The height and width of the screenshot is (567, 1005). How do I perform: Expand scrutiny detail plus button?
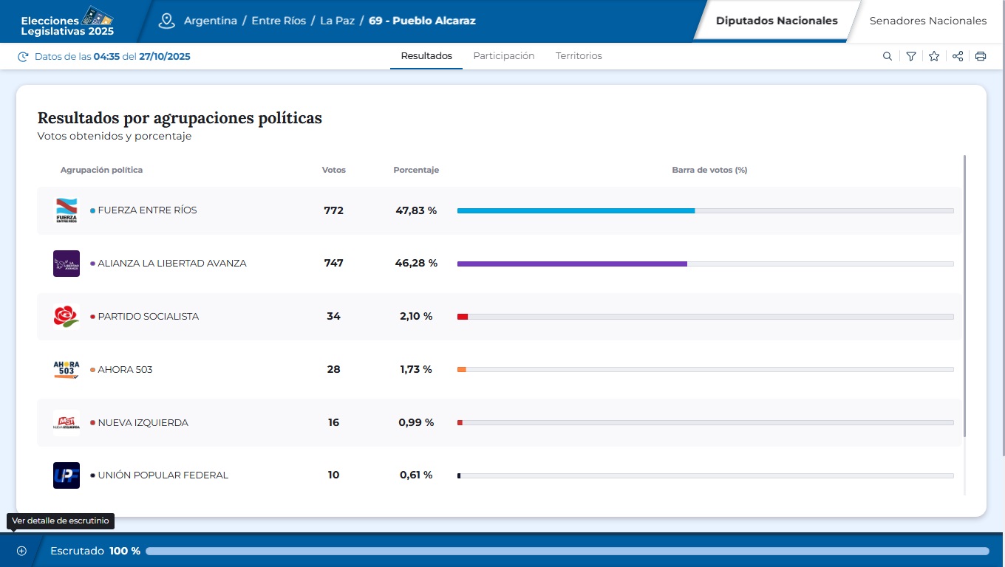click(x=21, y=551)
